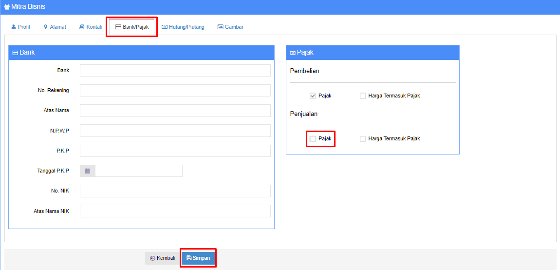Open the Tanggal P.K.P date field
Viewport: 560px width, 270px height.
(x=138, y=171)
